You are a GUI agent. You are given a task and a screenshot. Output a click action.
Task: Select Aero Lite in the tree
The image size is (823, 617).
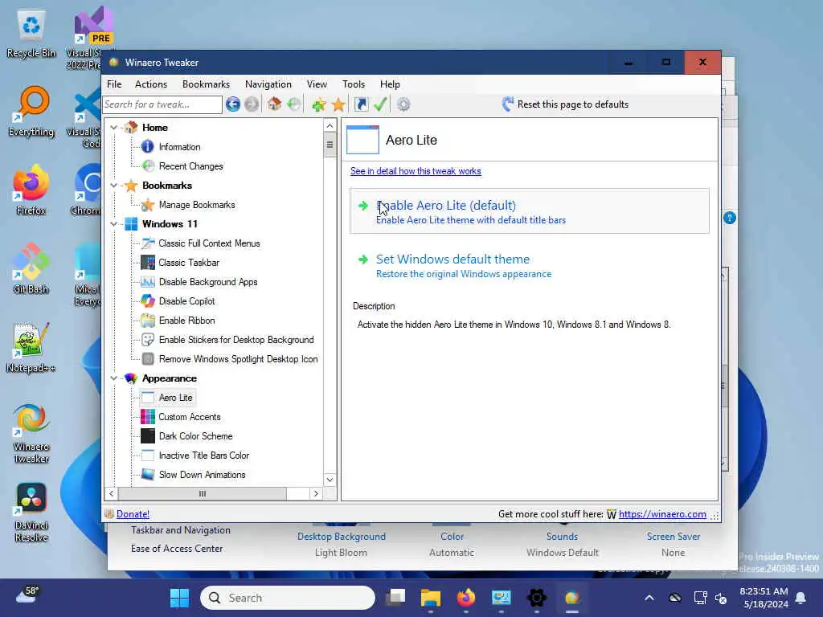pos(175,398)
